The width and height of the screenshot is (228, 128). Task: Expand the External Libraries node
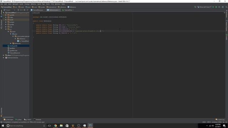pos(4,58)
